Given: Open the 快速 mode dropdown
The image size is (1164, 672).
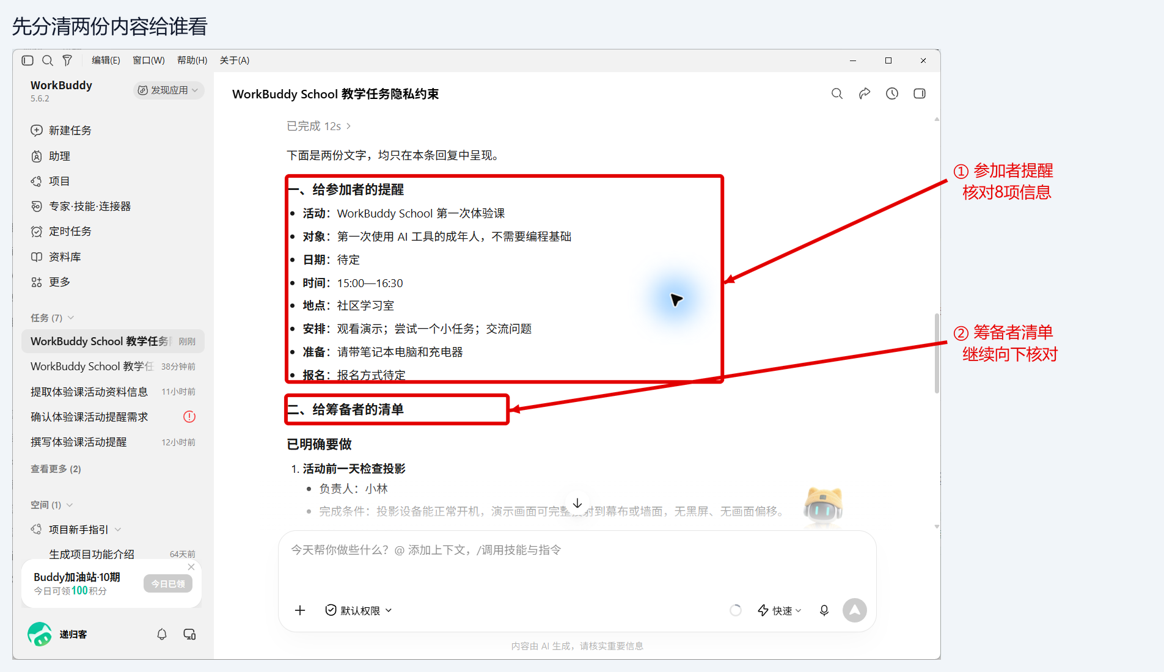Looking at the screenshot, I should (x=780, y=610).
